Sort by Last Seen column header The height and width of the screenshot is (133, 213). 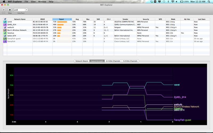pos(202,19)
